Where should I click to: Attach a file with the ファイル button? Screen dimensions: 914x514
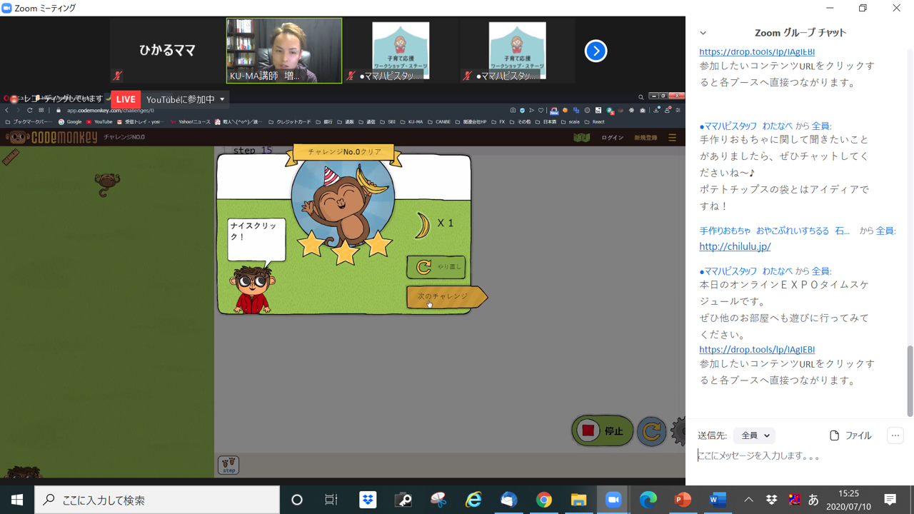click(850, 435)
